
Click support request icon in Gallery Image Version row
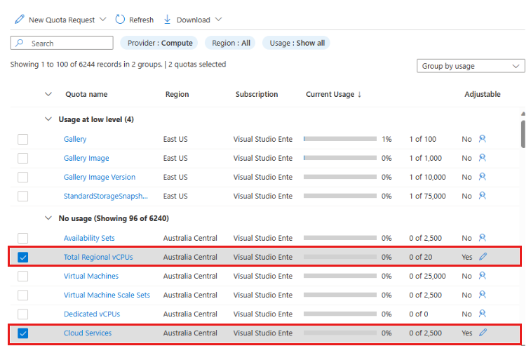(x=482, y=177)
